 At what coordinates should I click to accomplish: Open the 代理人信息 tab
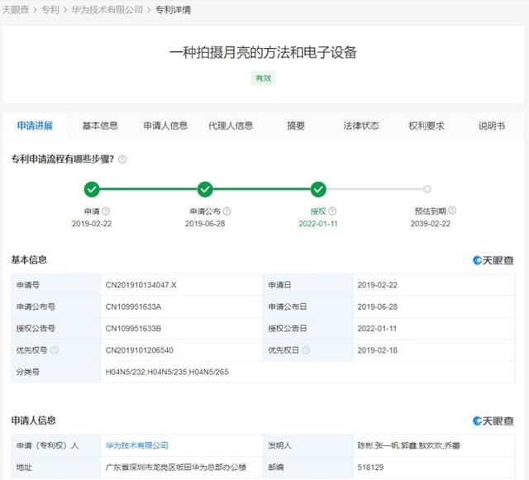231,126
